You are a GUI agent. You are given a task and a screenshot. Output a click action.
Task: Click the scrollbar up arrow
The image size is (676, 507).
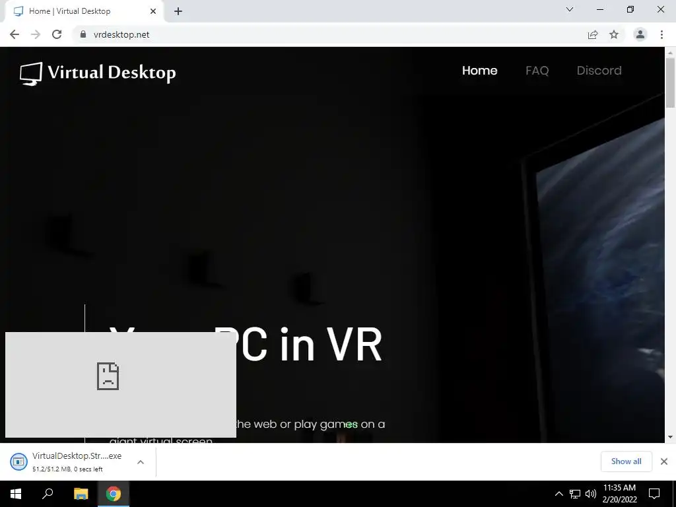point(670,53)
